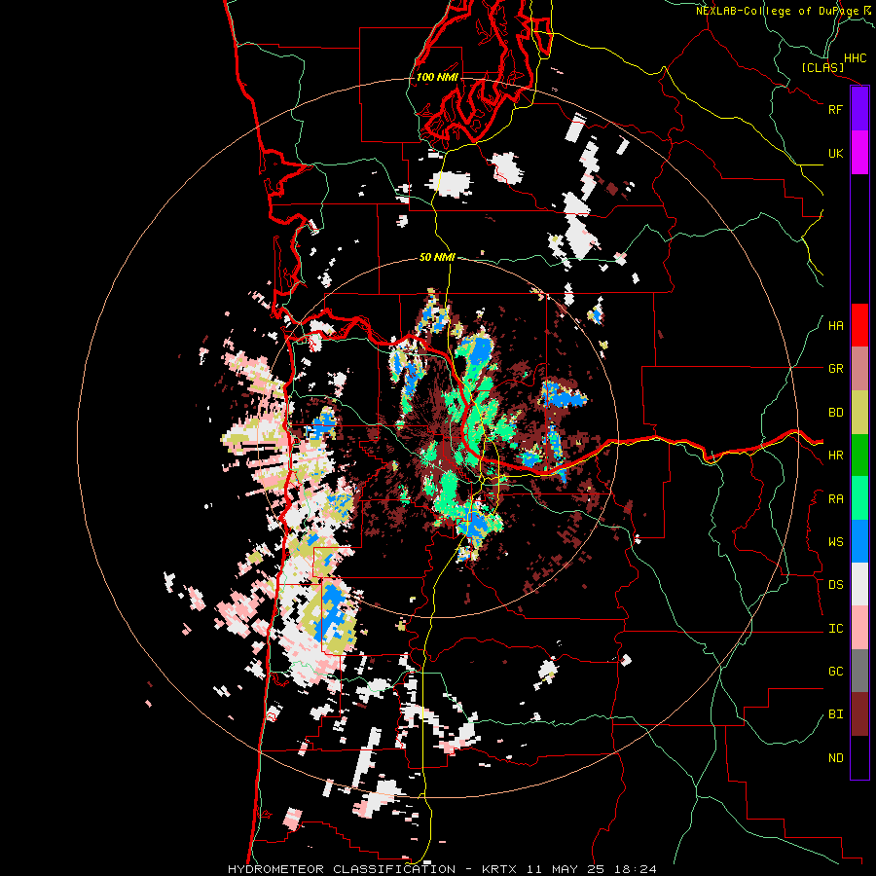Image resolution: width=876 pixels, height=876 pixels.
Task: Click the [CLAS] label above legend
Action: [x=822, y=67]
